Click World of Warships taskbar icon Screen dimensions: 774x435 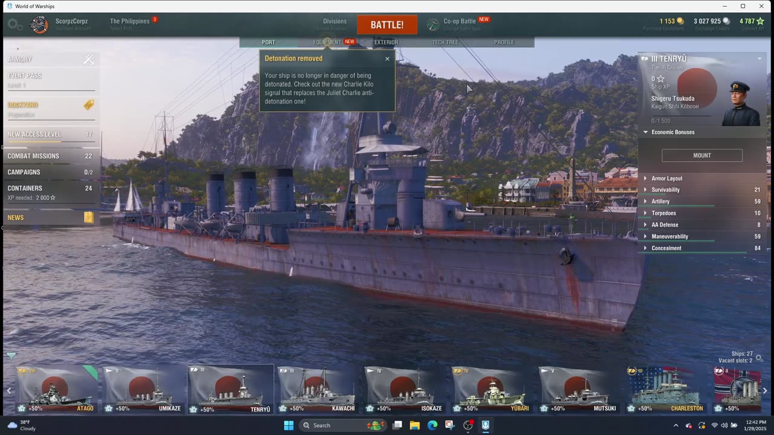point(486,425)
